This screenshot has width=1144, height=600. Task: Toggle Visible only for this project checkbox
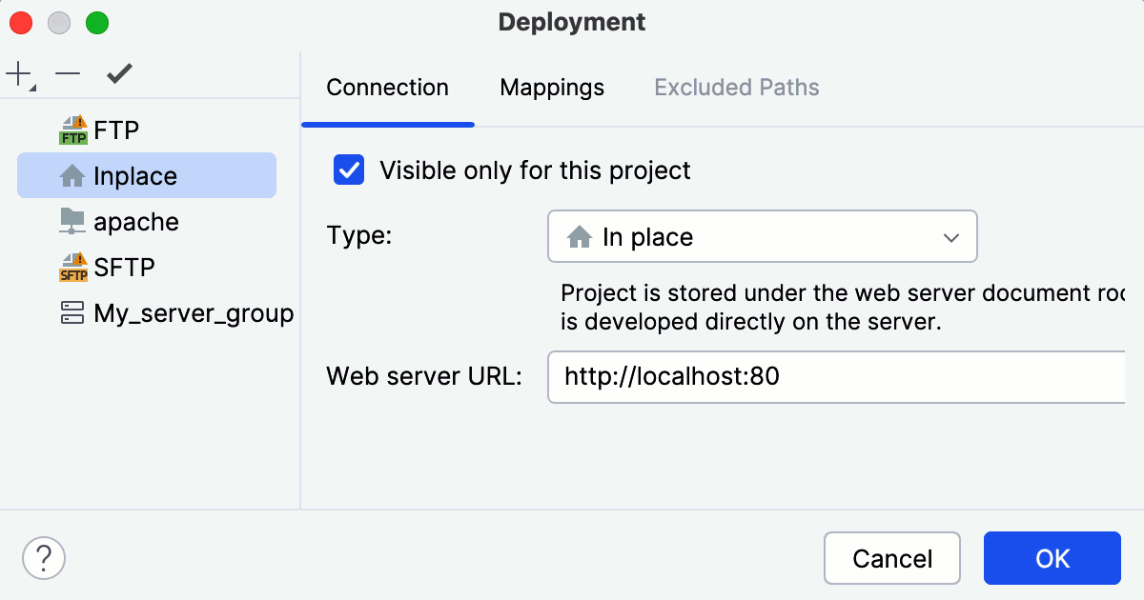(x=349, y=170)
